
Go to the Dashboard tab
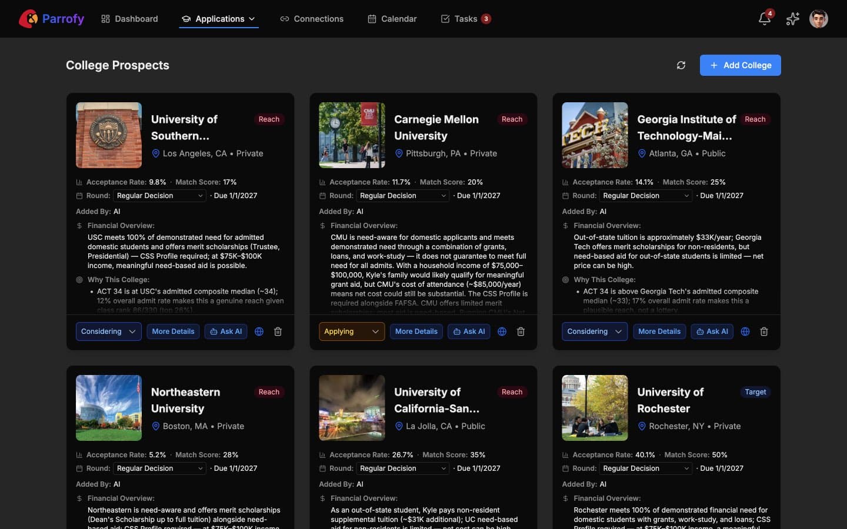point(129,19)
